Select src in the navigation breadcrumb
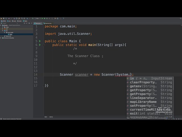Screen dimensions: 182x137 tap(9, 21)
